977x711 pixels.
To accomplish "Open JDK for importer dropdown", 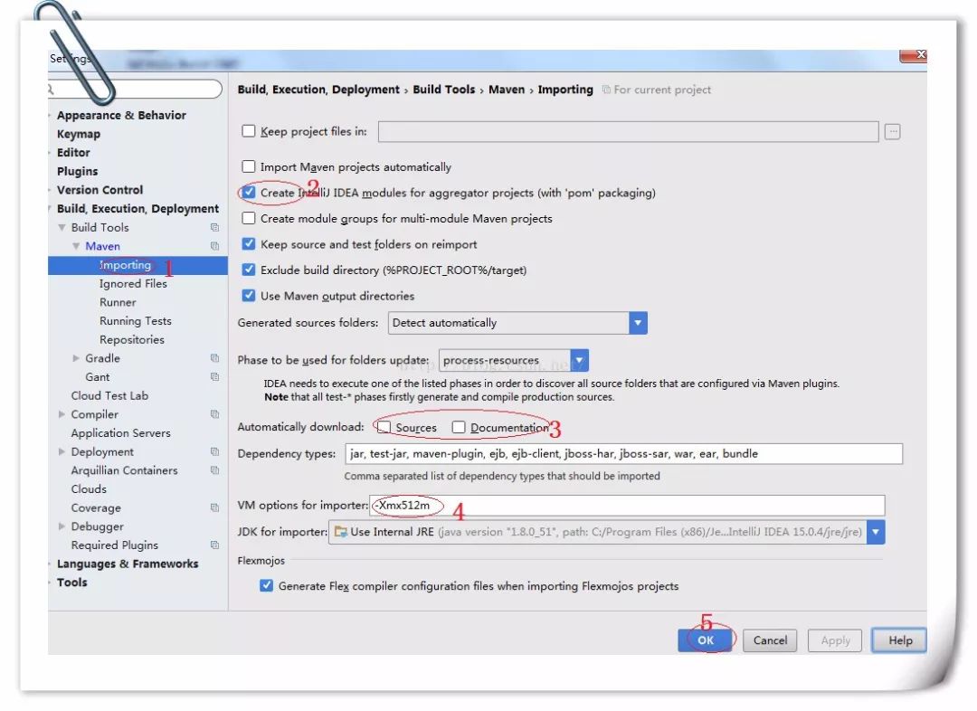I will pyautogui.click(x=876, y=532).
